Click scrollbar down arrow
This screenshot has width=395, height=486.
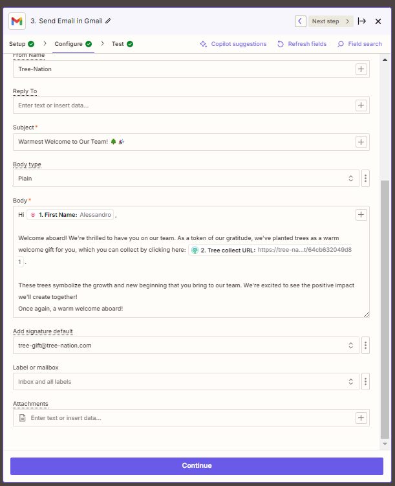point(385,444)
